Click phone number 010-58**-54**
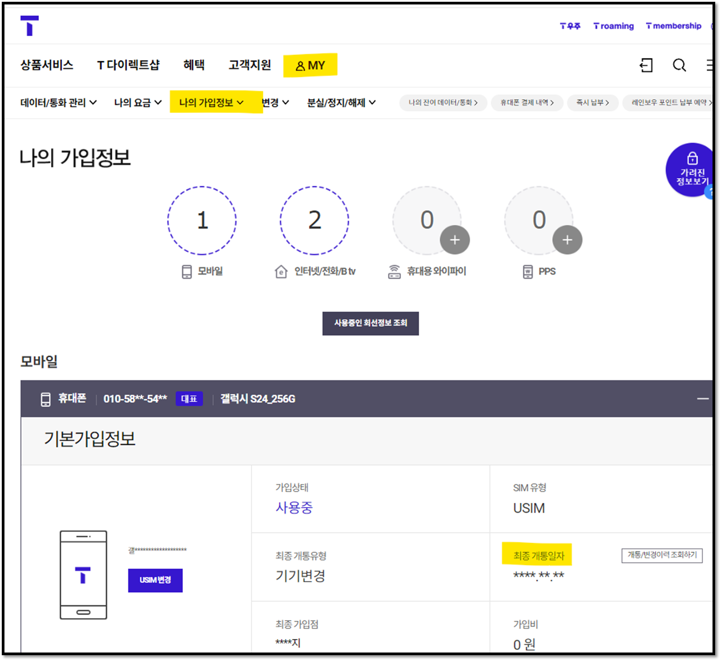721x661 pixels. (135, 399)
